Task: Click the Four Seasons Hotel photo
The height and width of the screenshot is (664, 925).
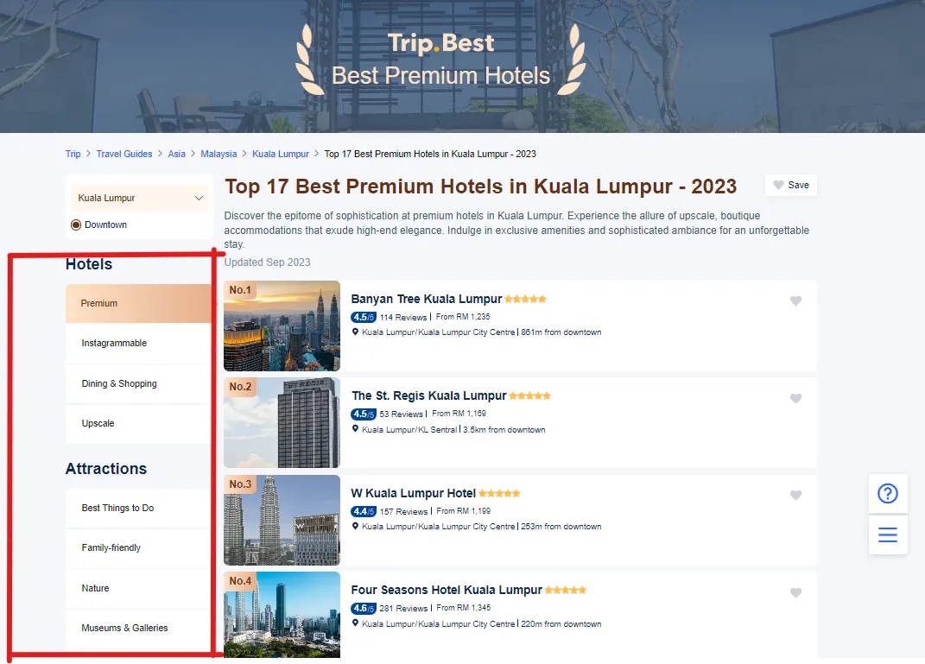Action: click(x=282, y=616)
